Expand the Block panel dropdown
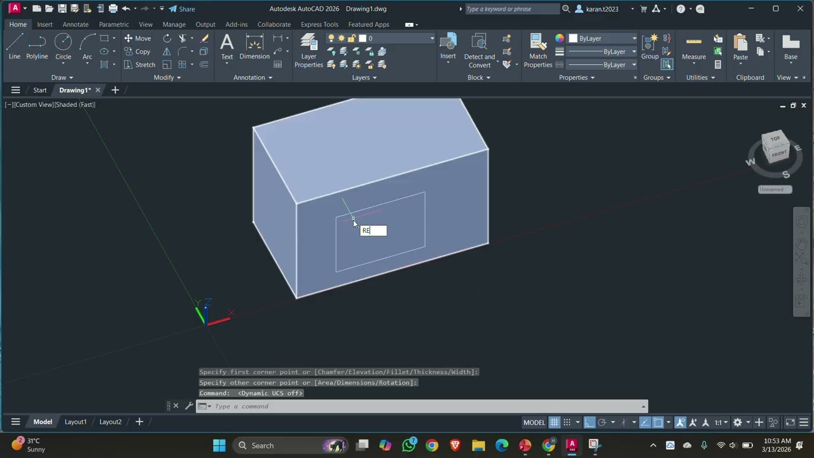 479,78
